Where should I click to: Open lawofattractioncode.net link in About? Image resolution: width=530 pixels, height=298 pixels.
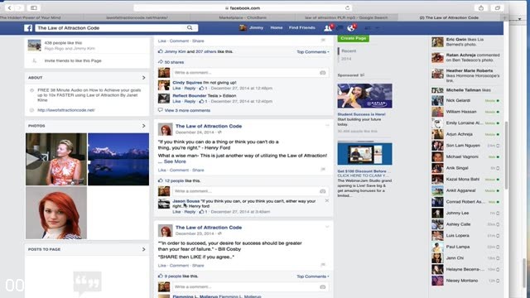(x=66, y=110)
